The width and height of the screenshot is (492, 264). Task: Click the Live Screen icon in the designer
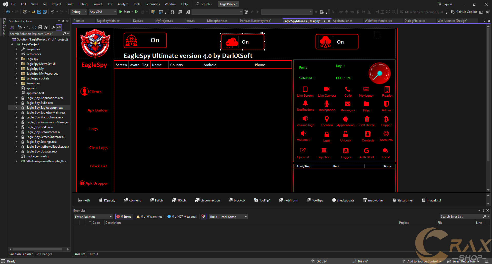click(x=305, y=89)
